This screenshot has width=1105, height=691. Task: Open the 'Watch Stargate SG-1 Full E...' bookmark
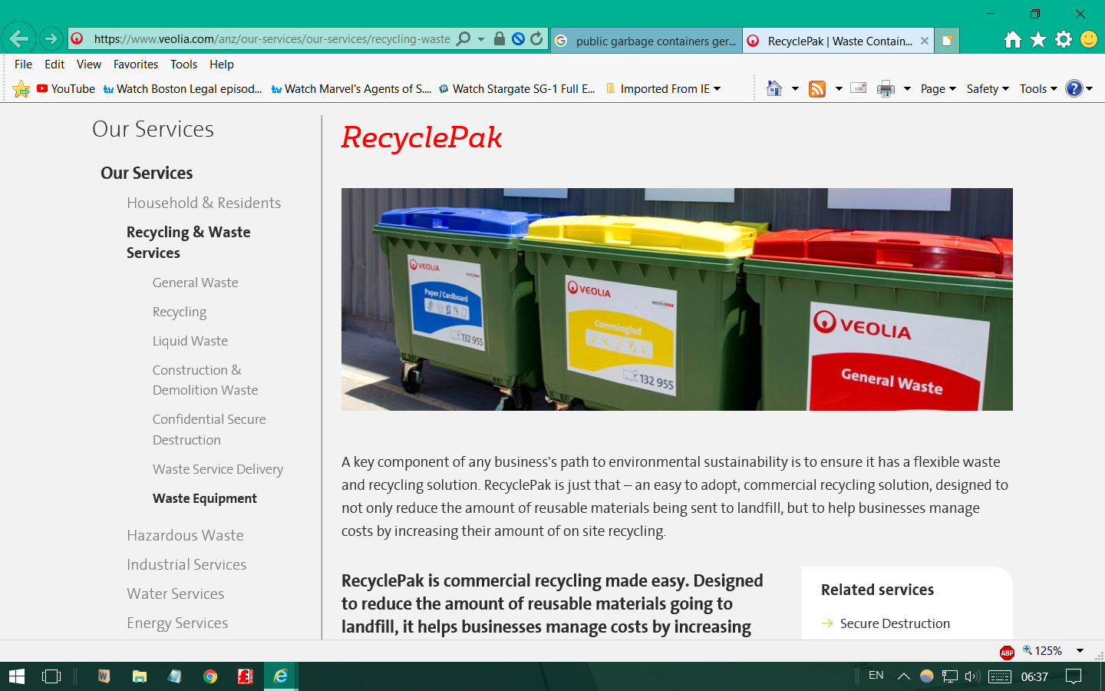tap(517, 89)
